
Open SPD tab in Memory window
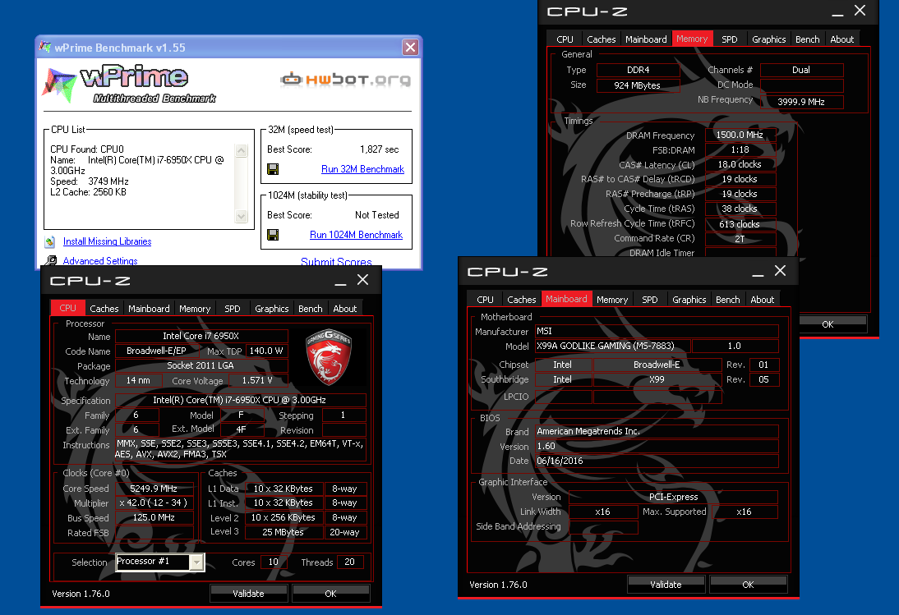(729, 39)
